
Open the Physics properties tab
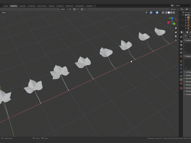(181, 72)
